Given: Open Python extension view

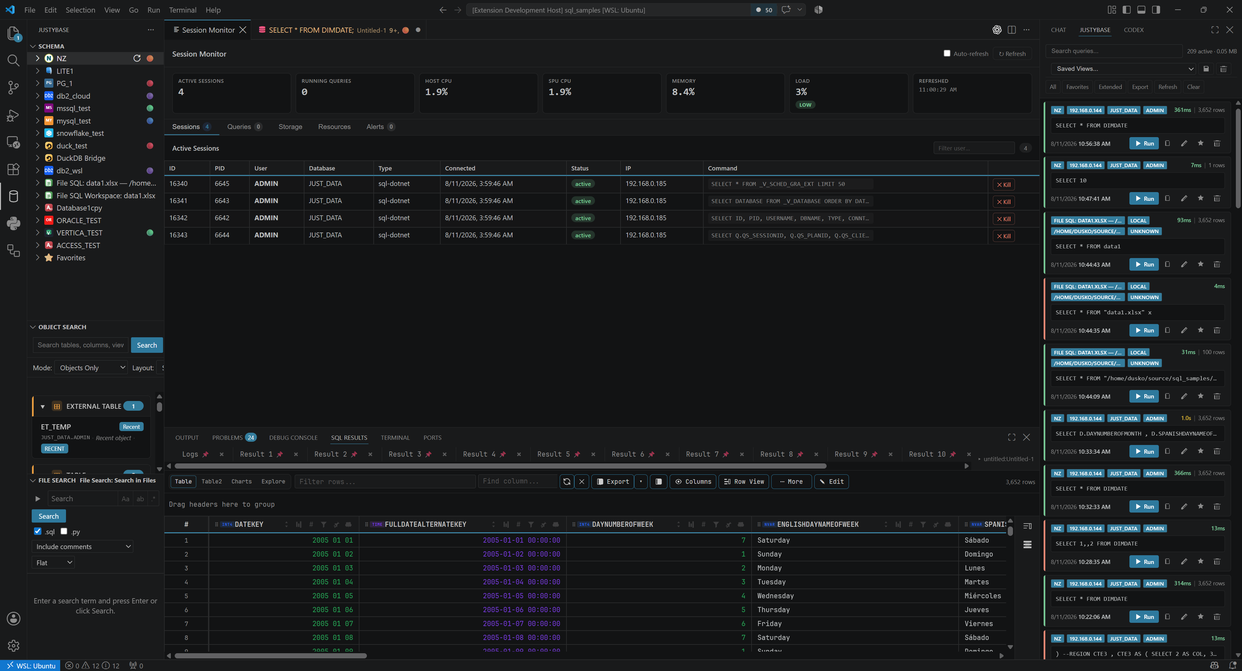Looking at the screenshot, I should (14, 223).
